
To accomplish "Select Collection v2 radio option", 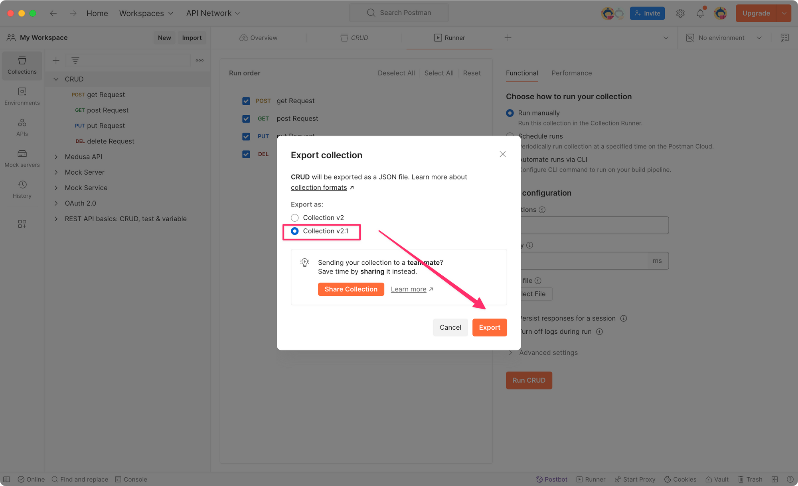I will [295, 218].
